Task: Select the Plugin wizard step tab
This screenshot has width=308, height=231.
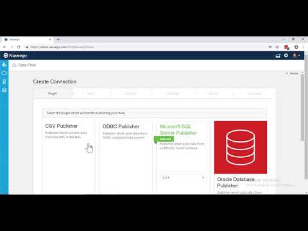Action: tap(53, 94)
